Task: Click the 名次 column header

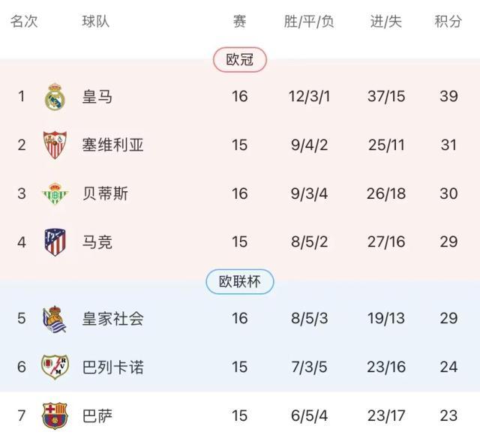Action: tap(24, 22)
